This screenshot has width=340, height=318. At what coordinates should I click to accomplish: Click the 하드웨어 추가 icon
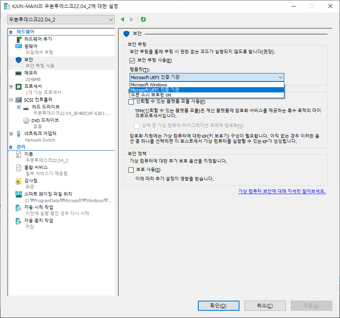coord(19,39)
